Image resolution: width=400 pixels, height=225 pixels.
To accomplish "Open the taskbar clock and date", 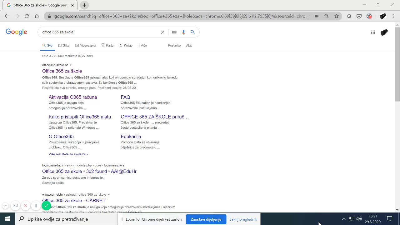I will click(373, 219).
